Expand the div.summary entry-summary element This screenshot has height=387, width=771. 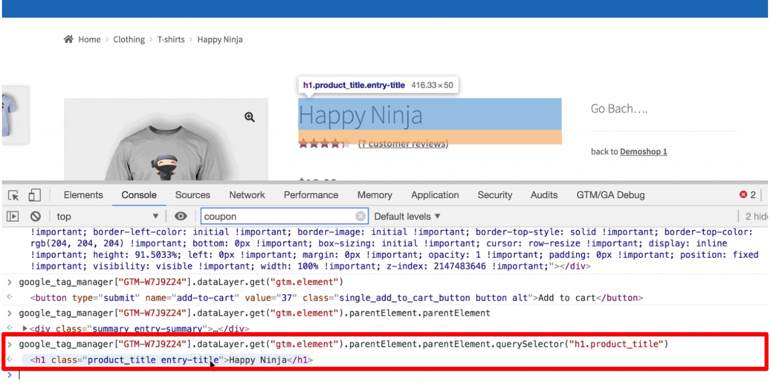[x=24, y=329]
